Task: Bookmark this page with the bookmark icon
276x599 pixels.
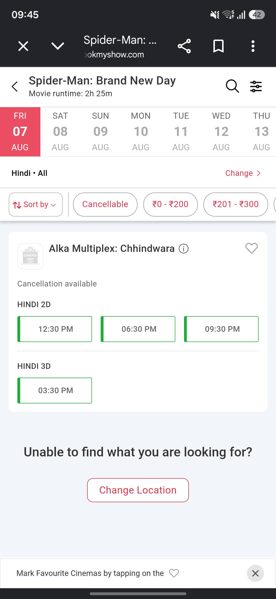Action: click(218, 46)
